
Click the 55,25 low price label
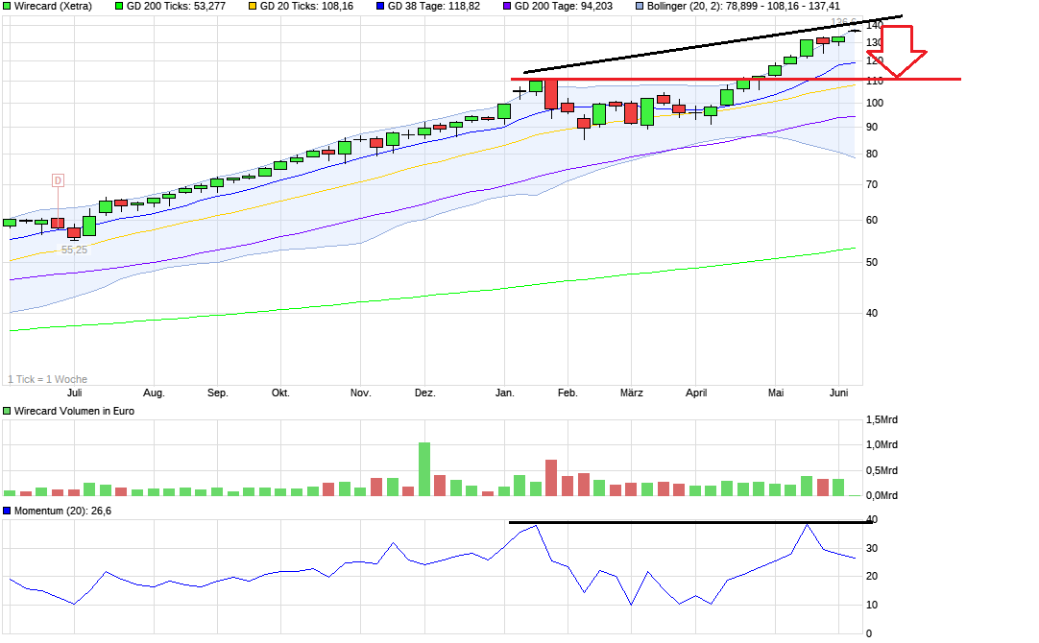tap(74, 250)
